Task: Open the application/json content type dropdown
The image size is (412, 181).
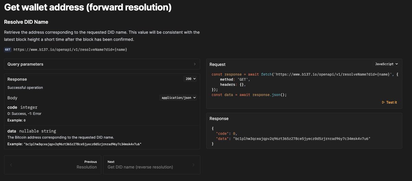Action: point(179,98)
